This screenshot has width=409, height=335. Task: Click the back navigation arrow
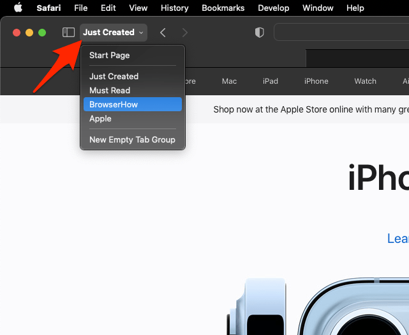pos(163,33)
